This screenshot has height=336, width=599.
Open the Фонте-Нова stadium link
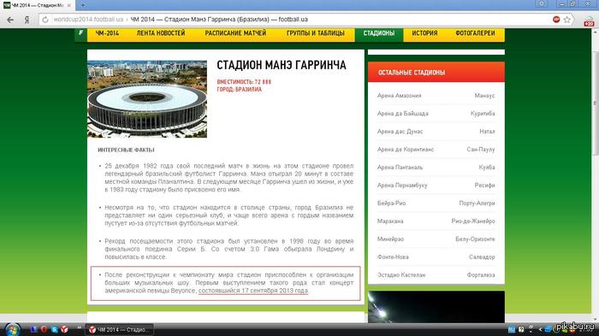pos(393,257)
